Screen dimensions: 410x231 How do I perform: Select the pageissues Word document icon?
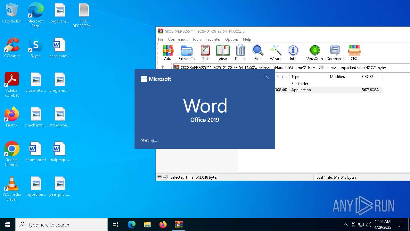click(x=60, y=48)
